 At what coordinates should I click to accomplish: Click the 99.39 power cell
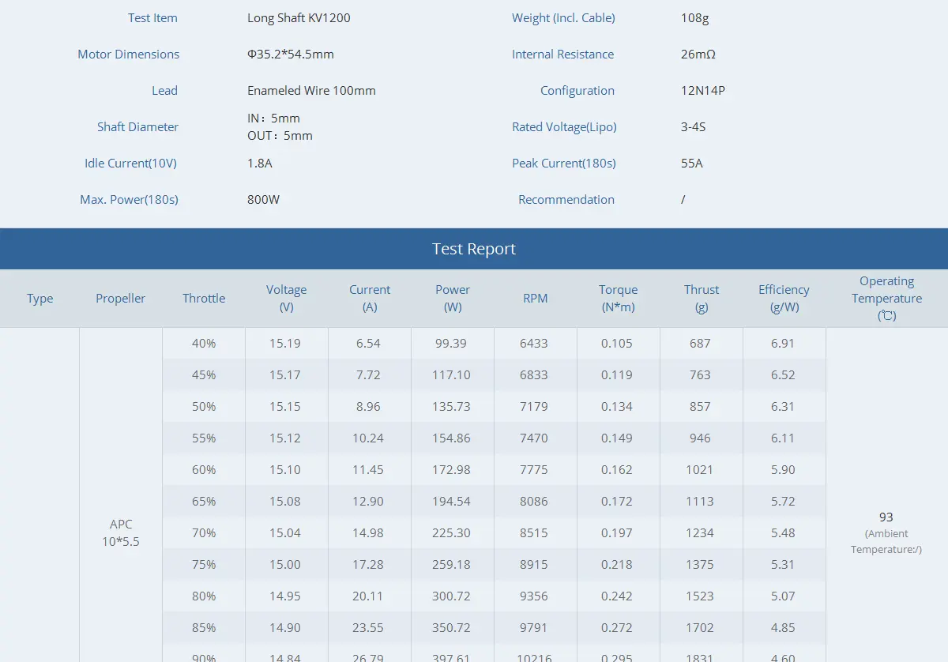click(451, 343)
